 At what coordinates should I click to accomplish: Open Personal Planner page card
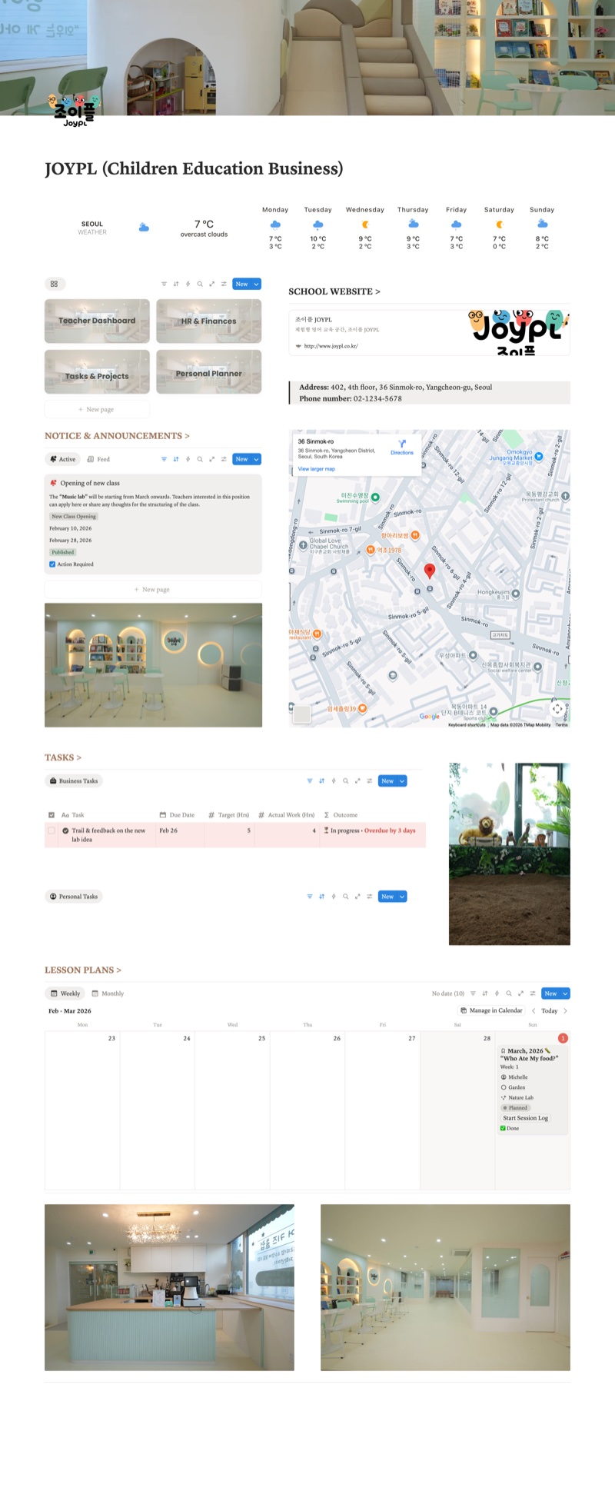tap(208, 371)
